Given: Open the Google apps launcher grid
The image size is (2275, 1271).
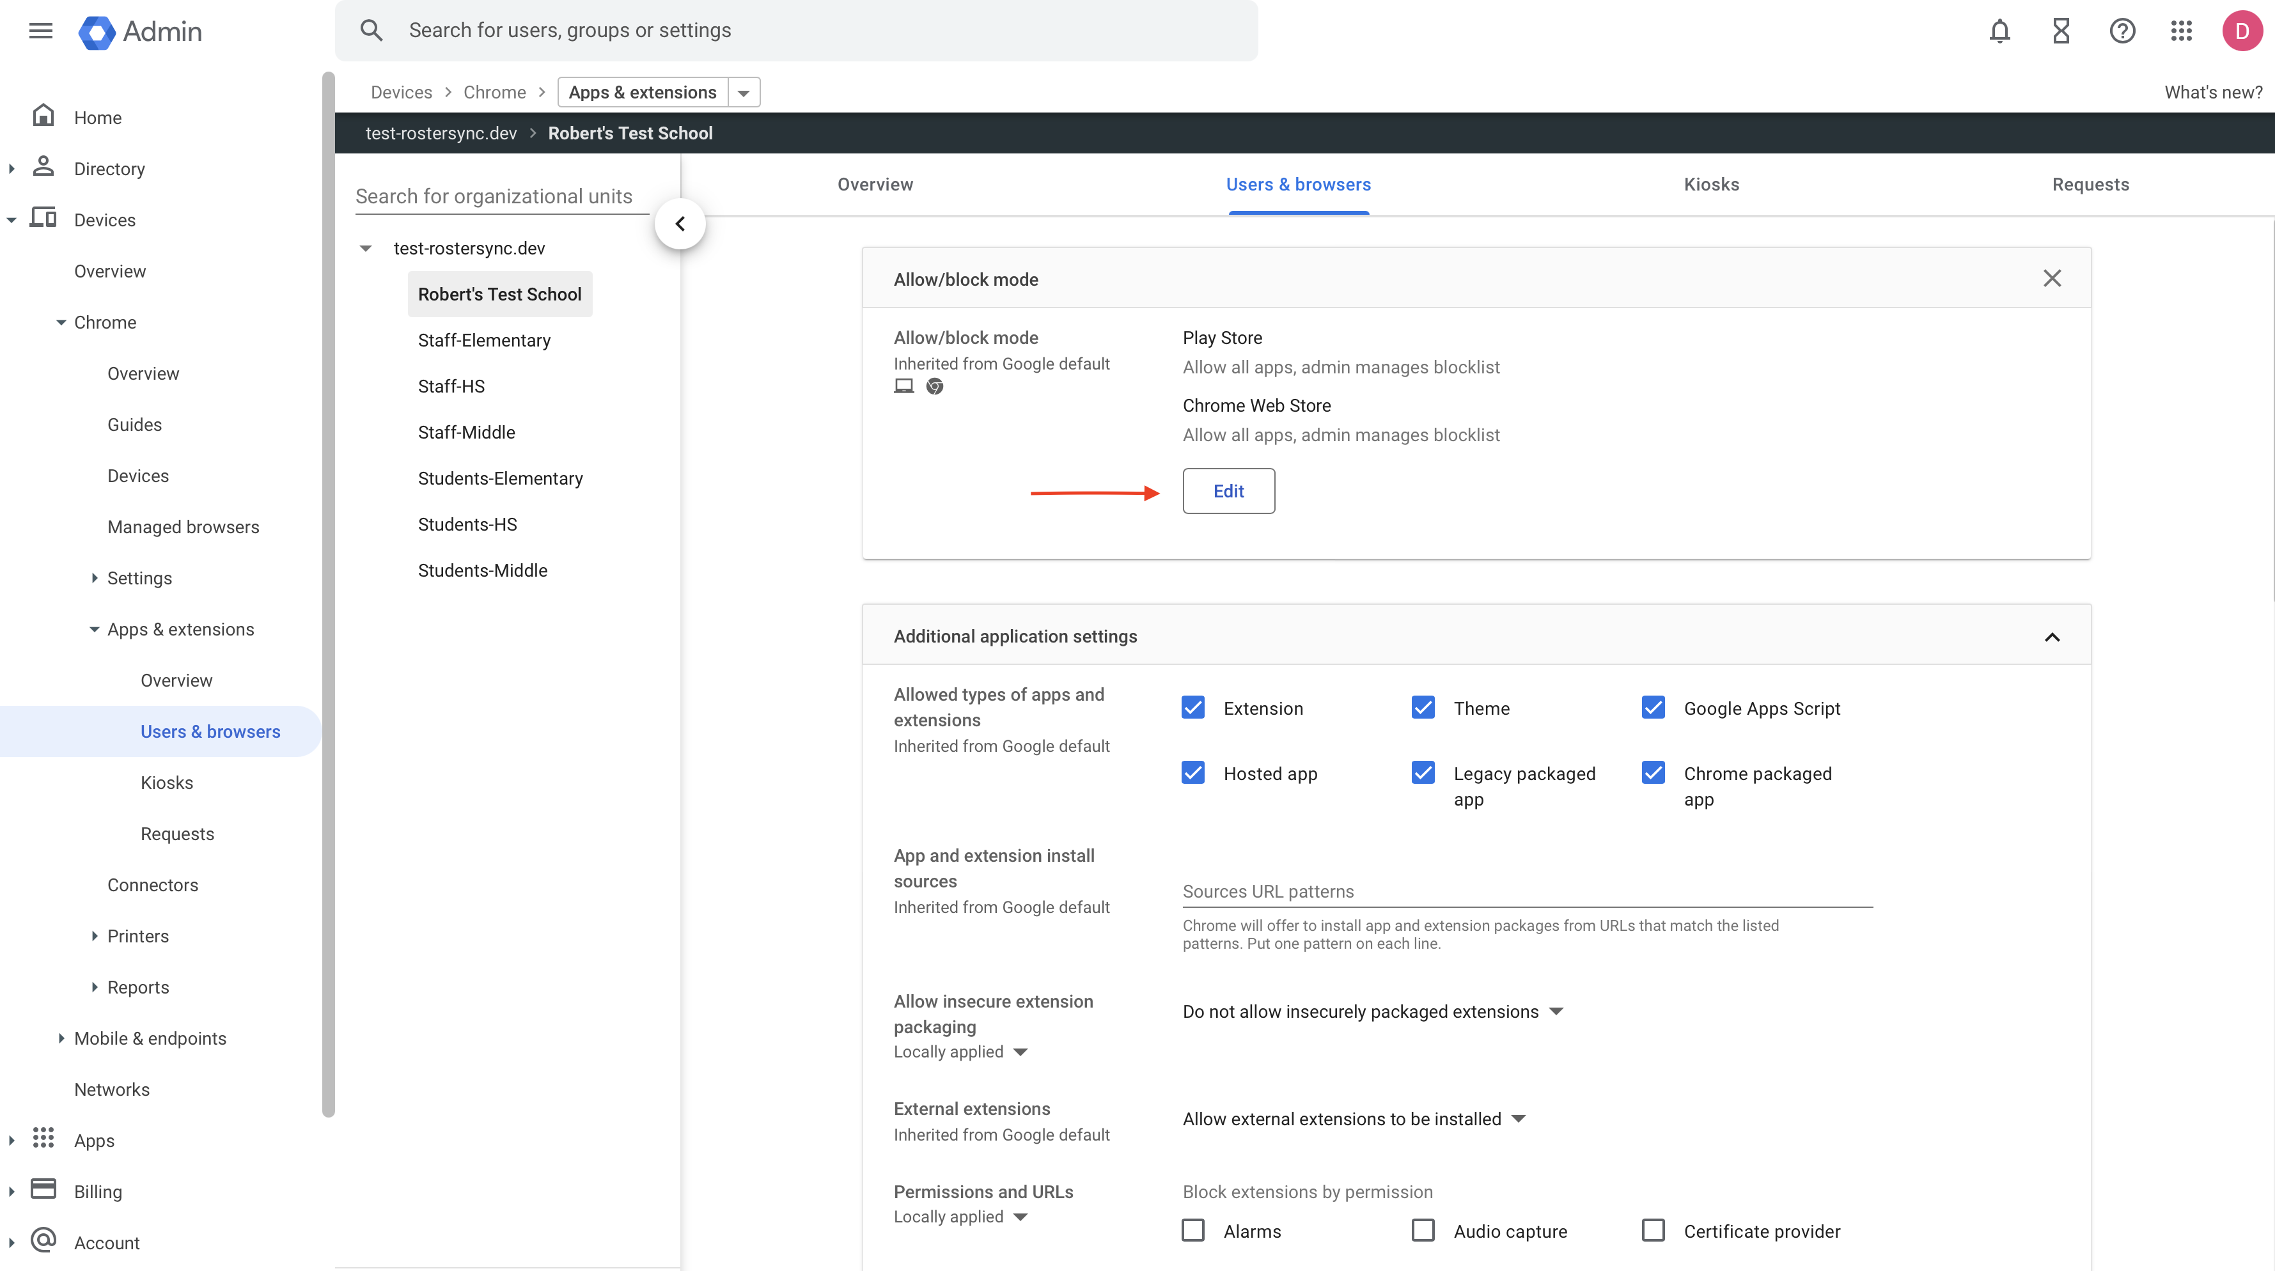Looking at the screenshot, I should coord(2180,30).
